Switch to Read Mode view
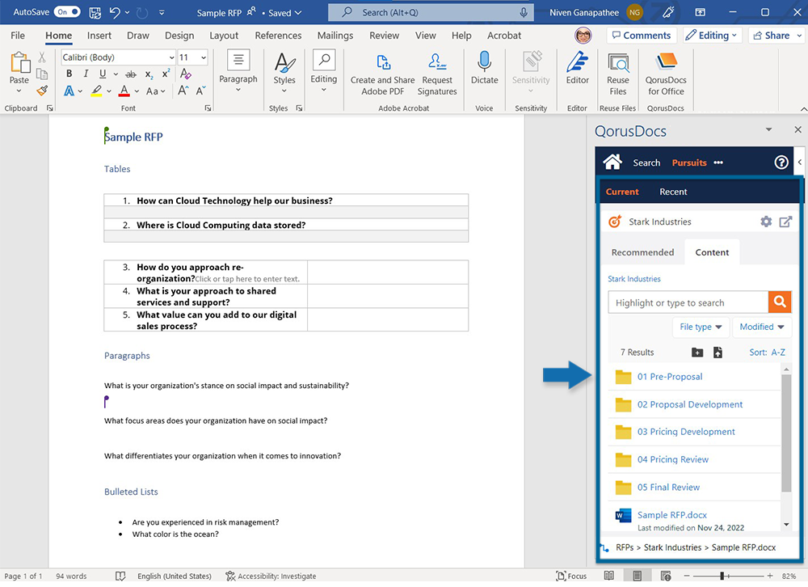 [608, 576]
